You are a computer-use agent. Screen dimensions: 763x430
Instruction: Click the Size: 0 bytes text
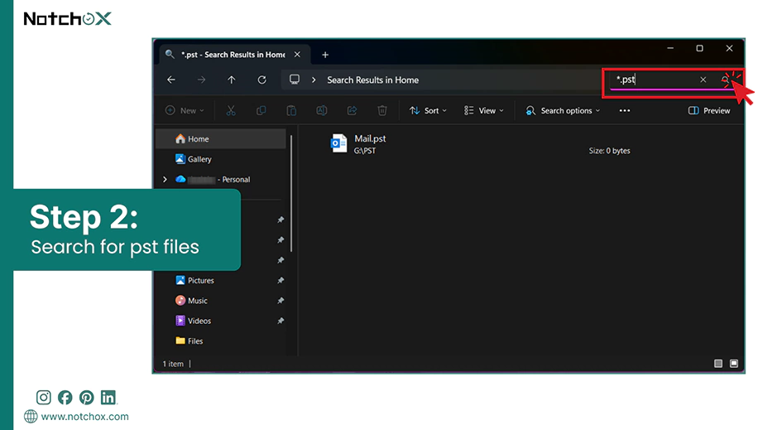[x=609, y=151]
